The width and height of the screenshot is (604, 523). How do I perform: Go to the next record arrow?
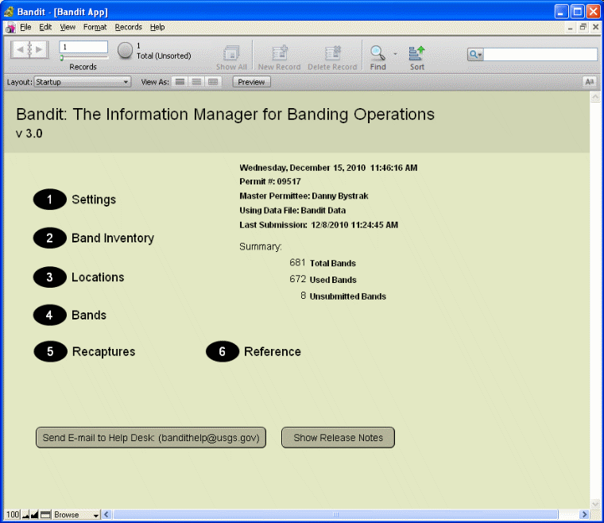tap(39, 50)
